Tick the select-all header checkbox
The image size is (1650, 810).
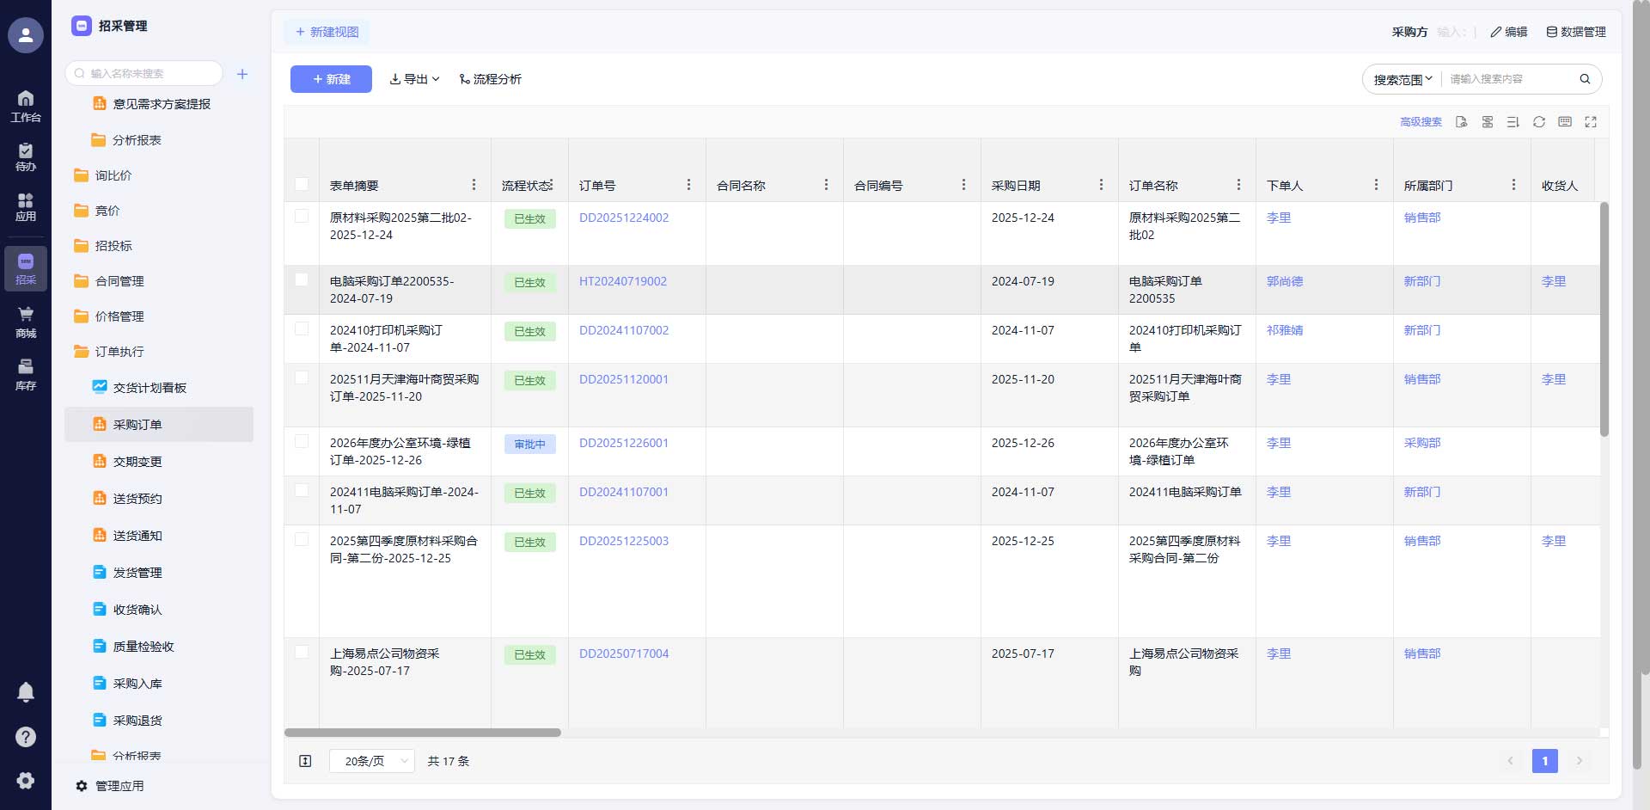tap(302, 184)
